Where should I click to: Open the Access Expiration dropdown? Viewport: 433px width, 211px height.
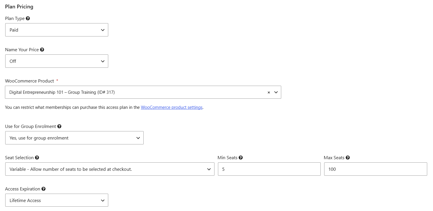coord(57,200)
